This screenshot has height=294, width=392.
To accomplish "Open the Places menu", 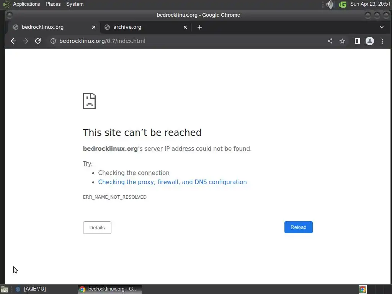I will tap(53, 4).
